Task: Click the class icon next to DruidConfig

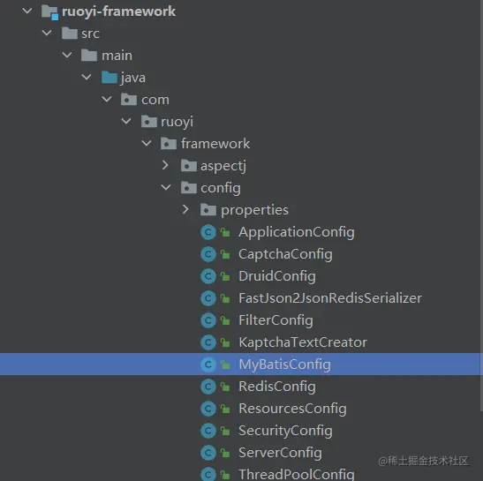Action: pyautogui.click(x=208, y=276)
